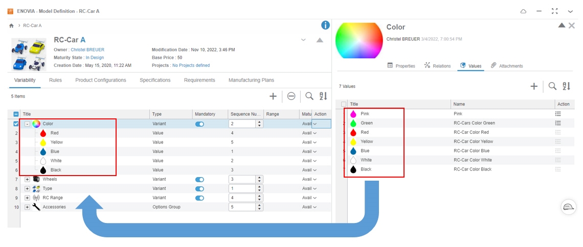Click the Color sequence number field
583x247 pixels.
coord(242,124)
